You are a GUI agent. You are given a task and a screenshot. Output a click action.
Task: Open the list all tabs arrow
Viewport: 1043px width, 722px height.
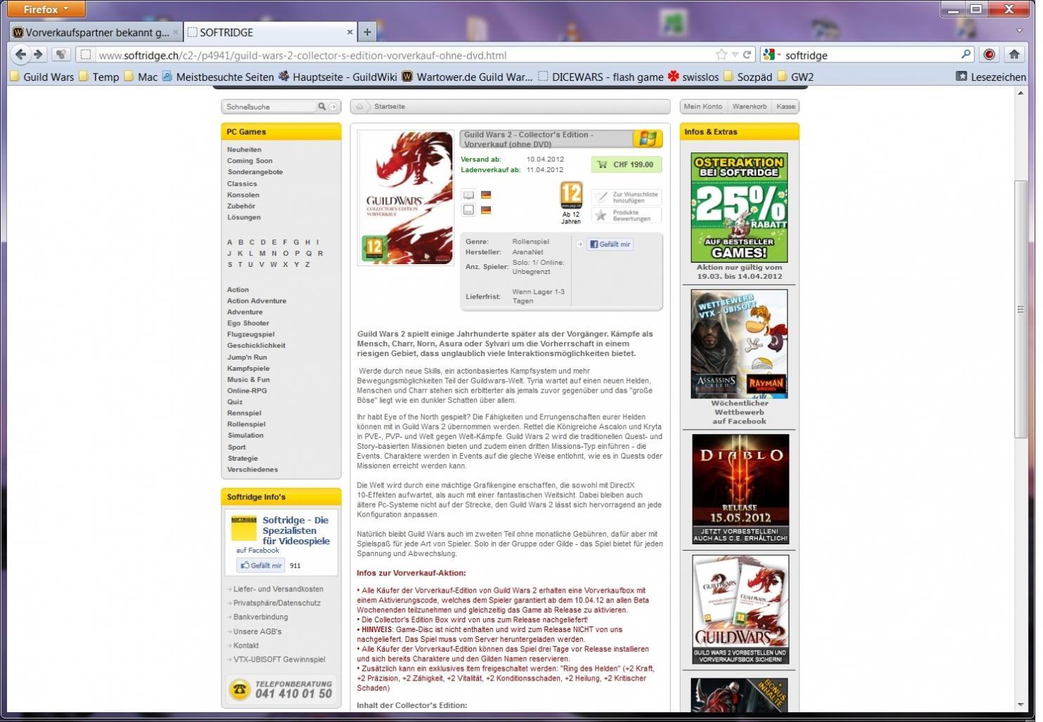[1019, 31]
